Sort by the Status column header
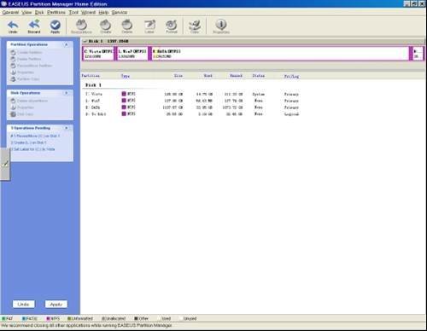427x331 pixels. pos(259,76)
